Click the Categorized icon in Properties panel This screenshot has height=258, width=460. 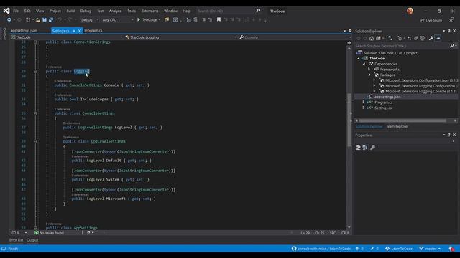[x=358, y=148]
